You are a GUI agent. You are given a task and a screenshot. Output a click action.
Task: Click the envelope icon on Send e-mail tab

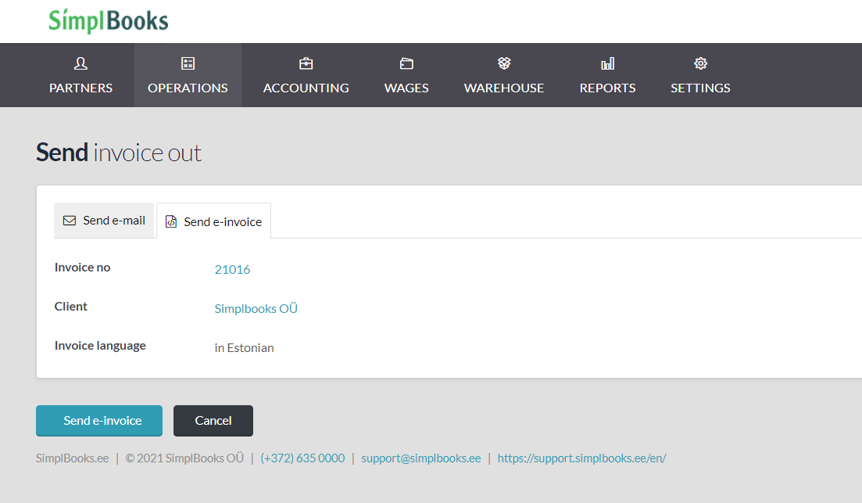tap(70, 221)
